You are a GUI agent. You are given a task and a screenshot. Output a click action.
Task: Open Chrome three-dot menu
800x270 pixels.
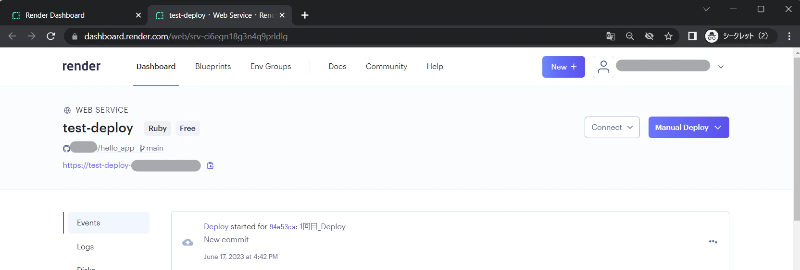click(789, 36)
